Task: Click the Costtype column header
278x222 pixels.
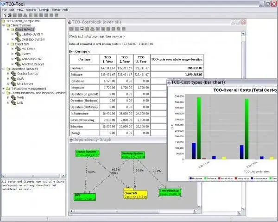Action: tap(84, 59)
